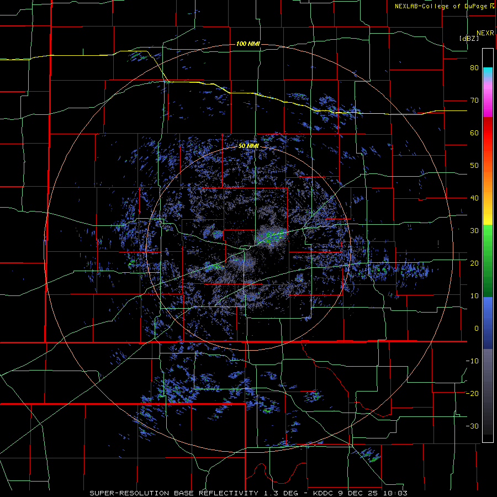Click the gray band of the color bar
This screenshot has height=497, width=497.
[x=488, y=392]
